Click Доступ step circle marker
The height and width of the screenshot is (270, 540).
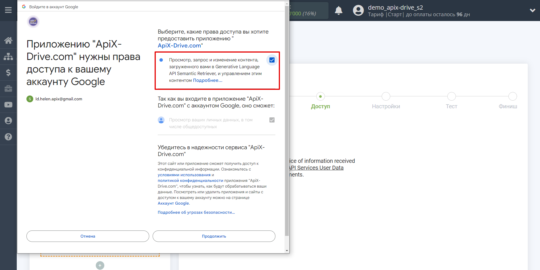pyautogui.click(x=321, y=96)
